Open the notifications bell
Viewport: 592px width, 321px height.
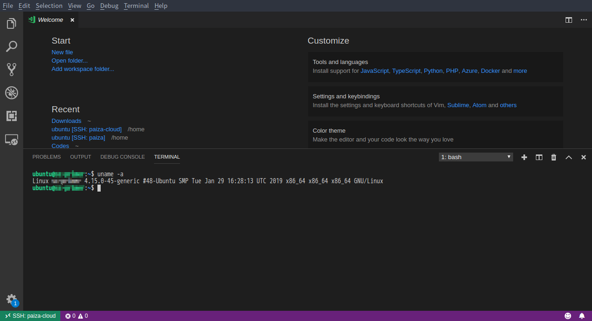click(x=582, y=316)
